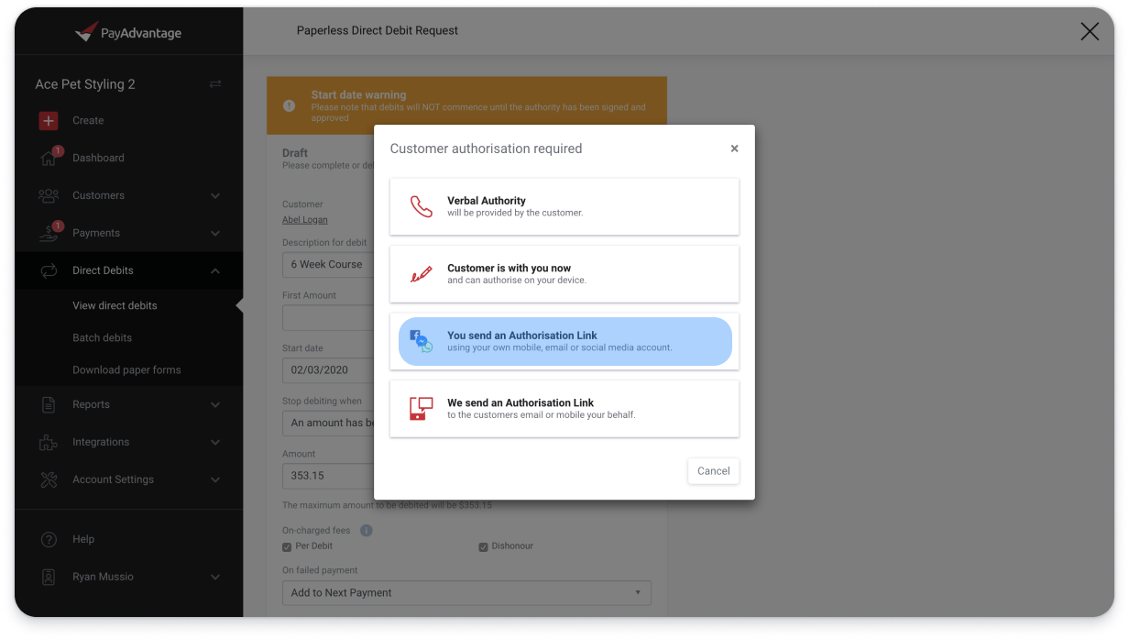Click the red Create plus icon
The height and width of the screenshot is (639, 1129).
[x=49, y=120]
